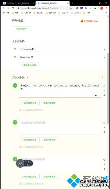The image size is (110, 189).
Task: Toggle bold in step 1 editor
Action: 96,95
